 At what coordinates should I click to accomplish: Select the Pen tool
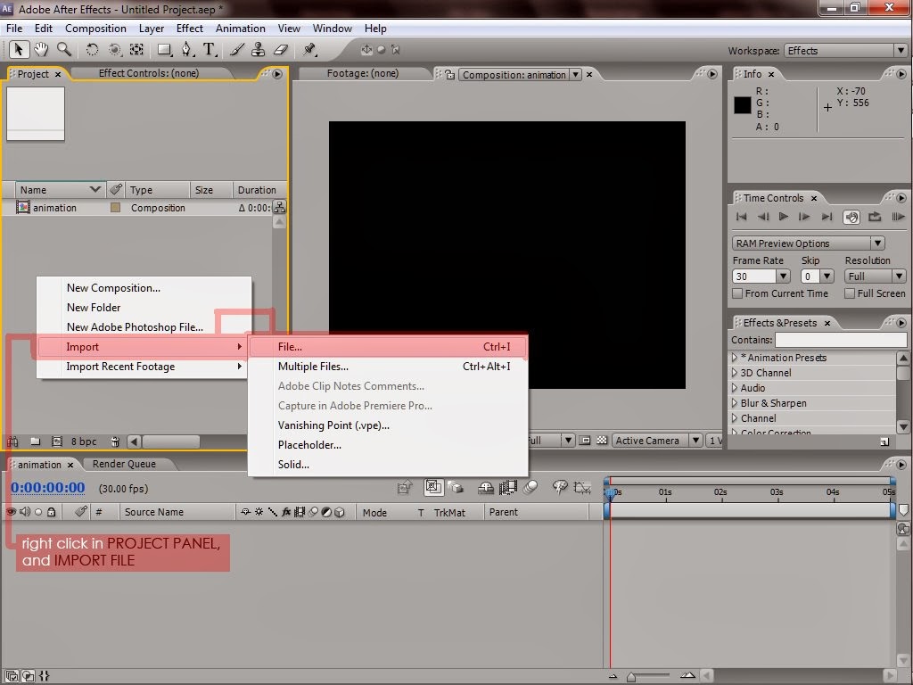[x=186, y=50]
